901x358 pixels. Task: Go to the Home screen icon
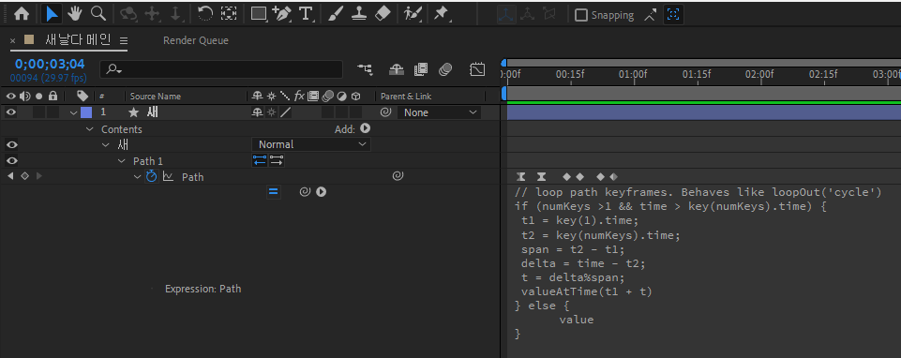point(22,14)
